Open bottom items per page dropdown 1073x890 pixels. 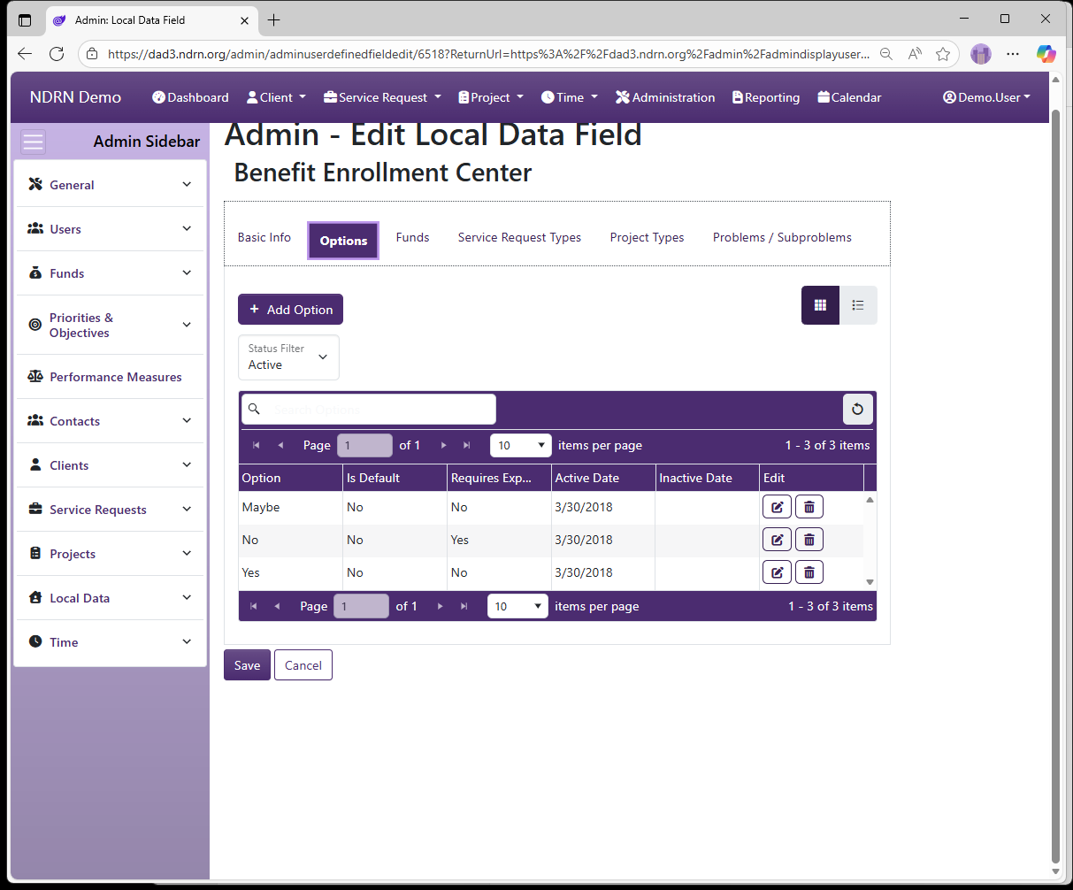[x=517, y=606]
